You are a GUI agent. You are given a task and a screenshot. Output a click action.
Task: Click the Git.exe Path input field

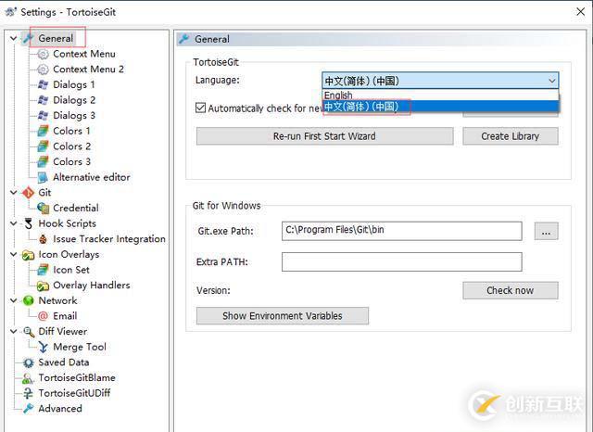click(x=401, y=231)
